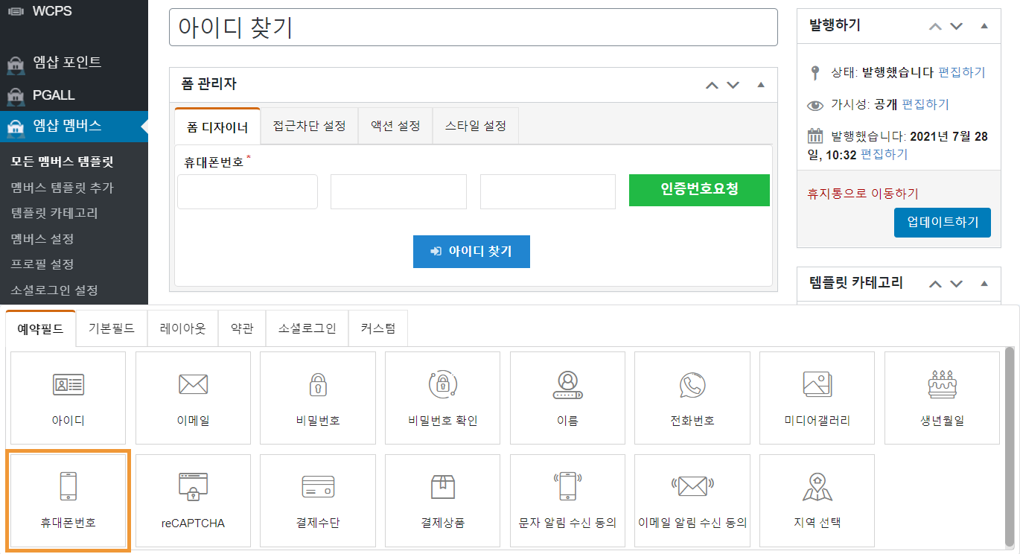
Task: Add the 휴대폰번호 mobile field
Action: point(68,500)
